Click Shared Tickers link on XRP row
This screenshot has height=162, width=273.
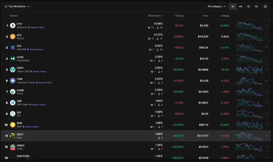(x=38, y=105)
